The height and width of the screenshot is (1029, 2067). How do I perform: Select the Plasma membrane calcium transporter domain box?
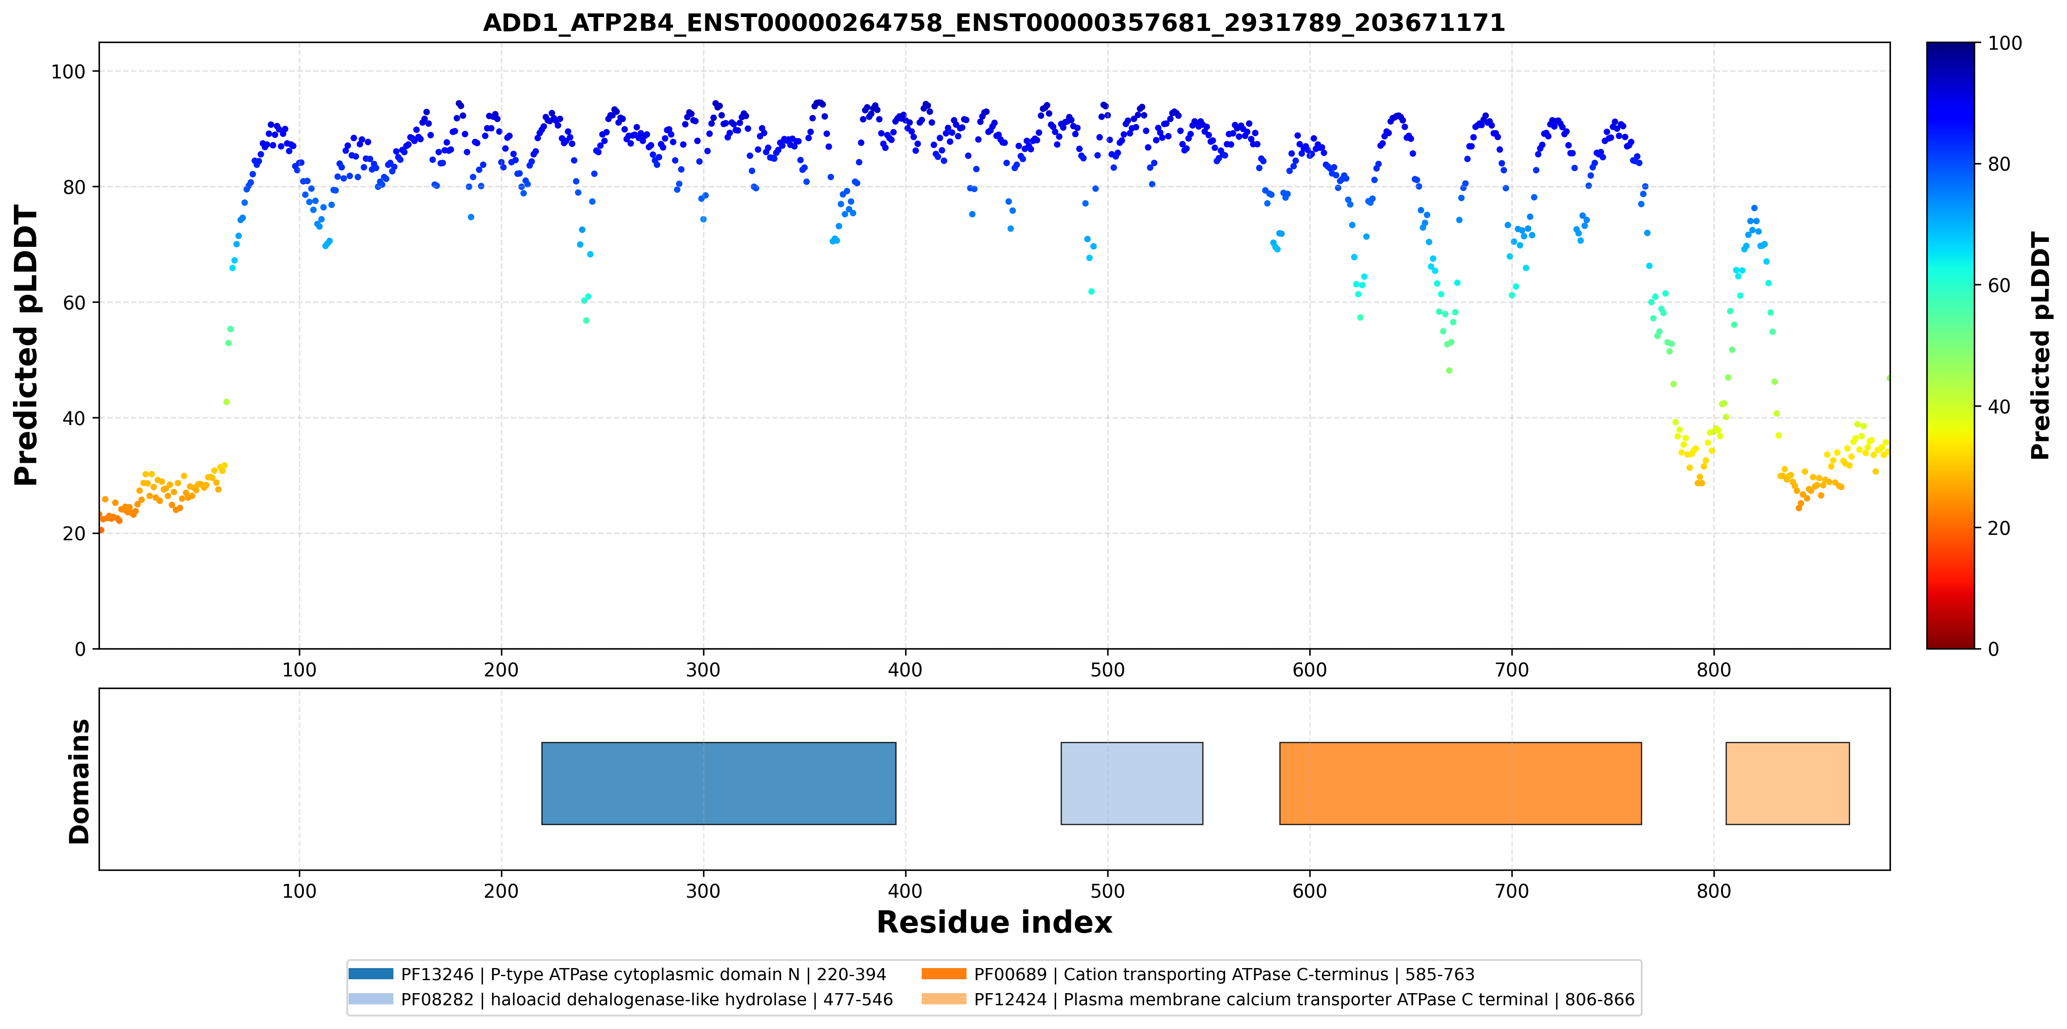[1788, 783]
